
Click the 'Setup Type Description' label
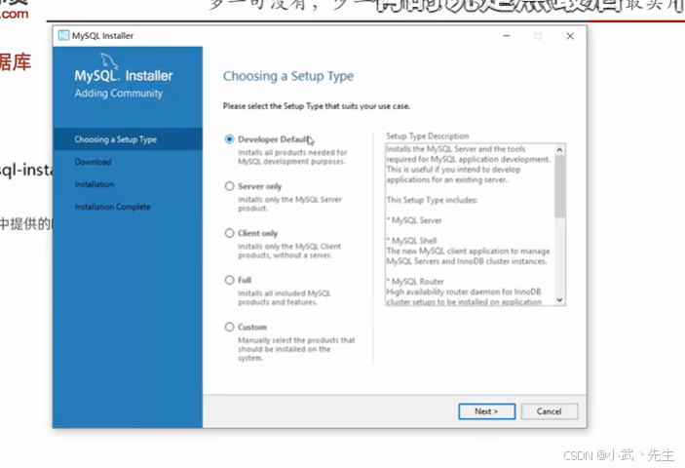(x=427, y=136)
